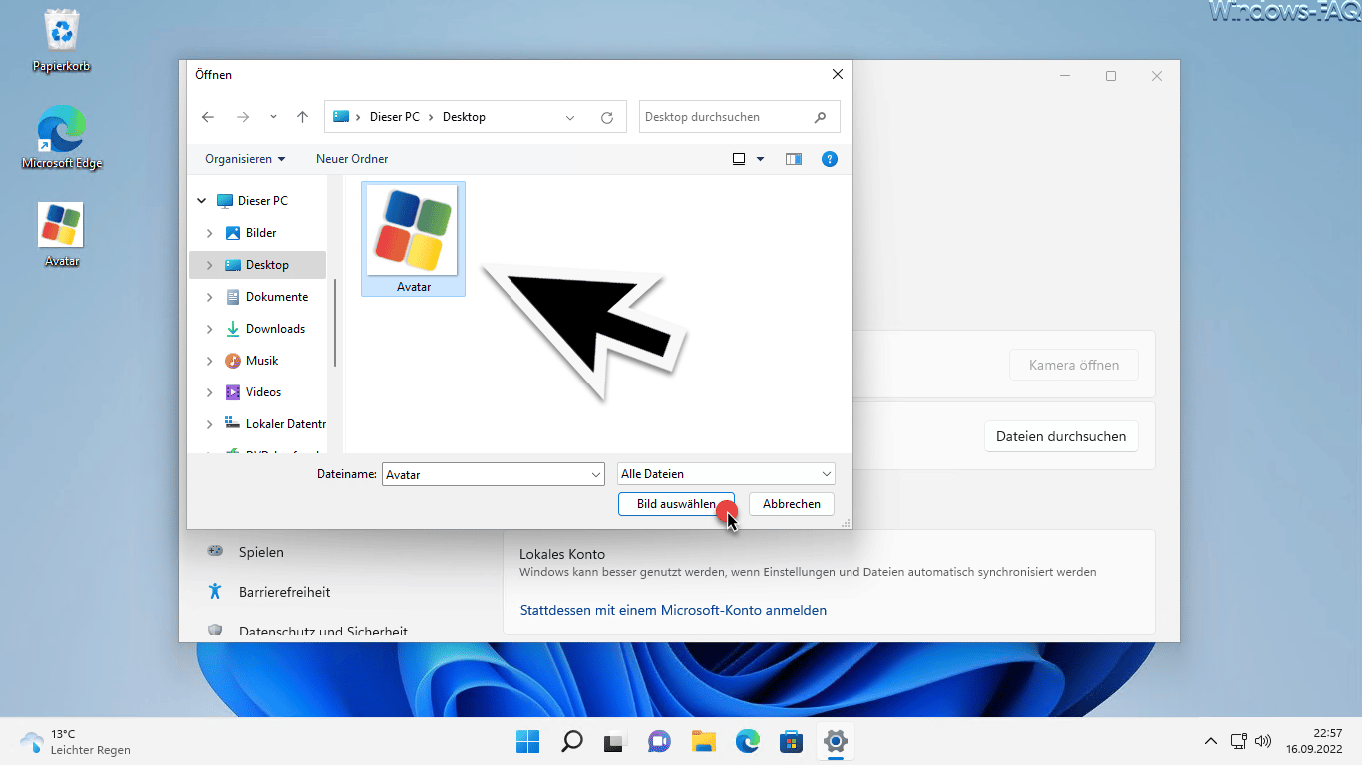Refresh the Desktop folder view
Screen dimensions: 1362x765
click(x=607, y=117)
